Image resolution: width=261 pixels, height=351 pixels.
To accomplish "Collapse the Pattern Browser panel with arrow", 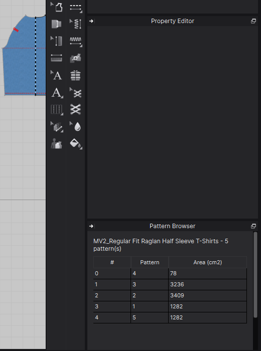I will [x=91, y=226].
